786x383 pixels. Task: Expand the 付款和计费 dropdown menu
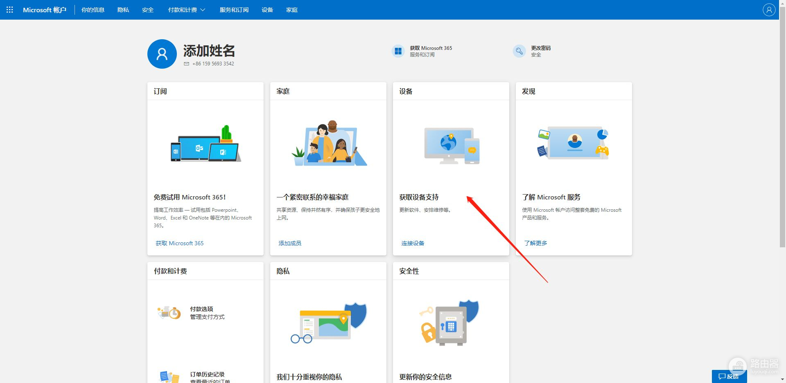click(x=187, y=10)
